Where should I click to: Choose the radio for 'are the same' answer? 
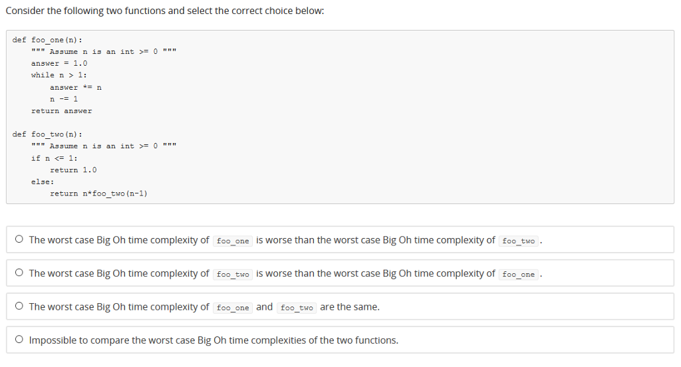[x=19, y=306]
